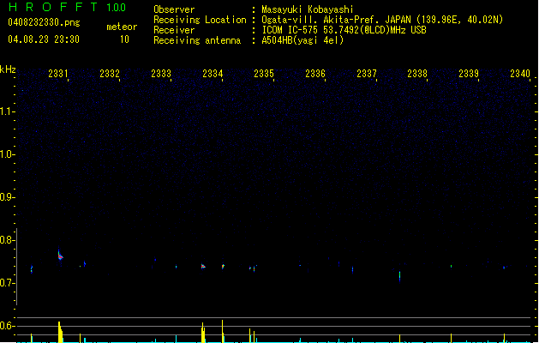Click the 2335 time axis marker
539x343 pixels.
pyautogui.click(x=264, y=73)
